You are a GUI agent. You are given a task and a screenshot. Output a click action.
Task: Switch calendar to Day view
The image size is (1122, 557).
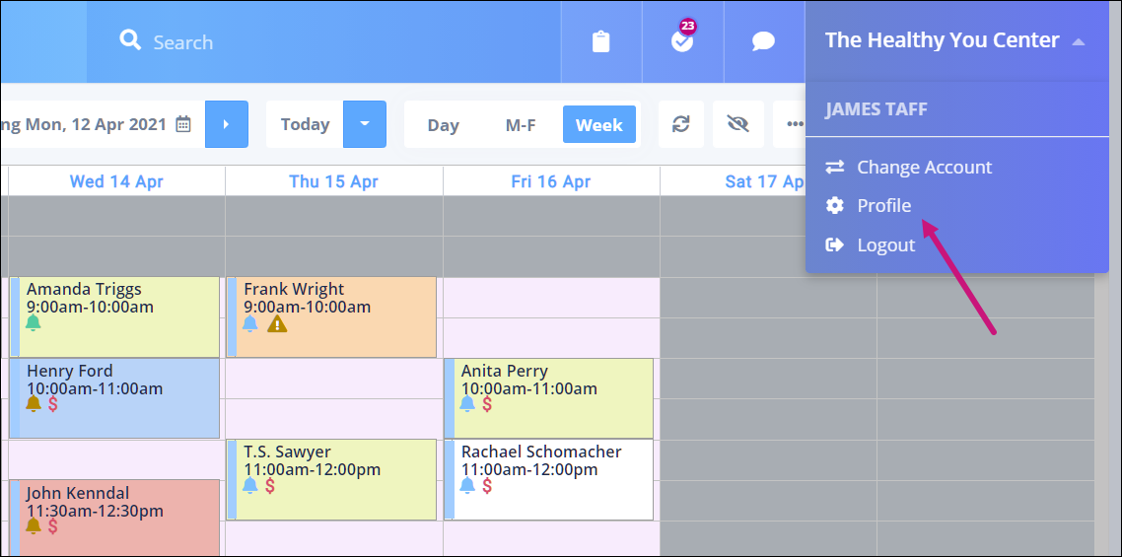(444, 125)
